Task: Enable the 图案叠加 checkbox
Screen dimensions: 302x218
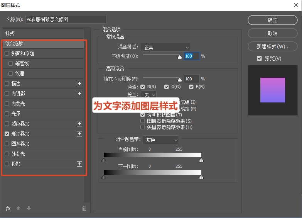Action: click(7, 144)
